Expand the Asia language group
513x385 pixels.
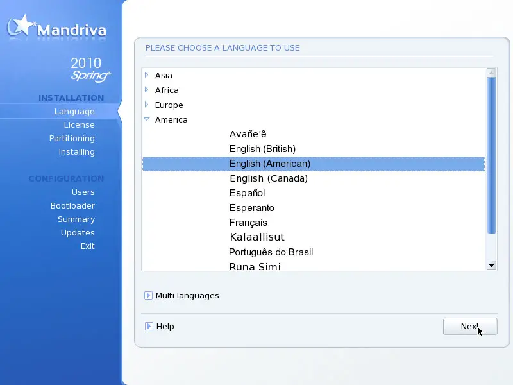pyautogui.click(x=147, y=75)
